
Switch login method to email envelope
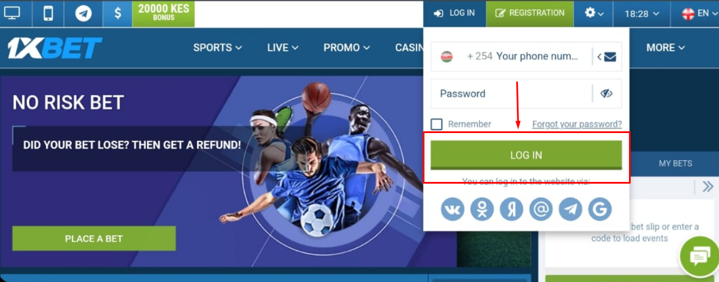click(610, 56)
